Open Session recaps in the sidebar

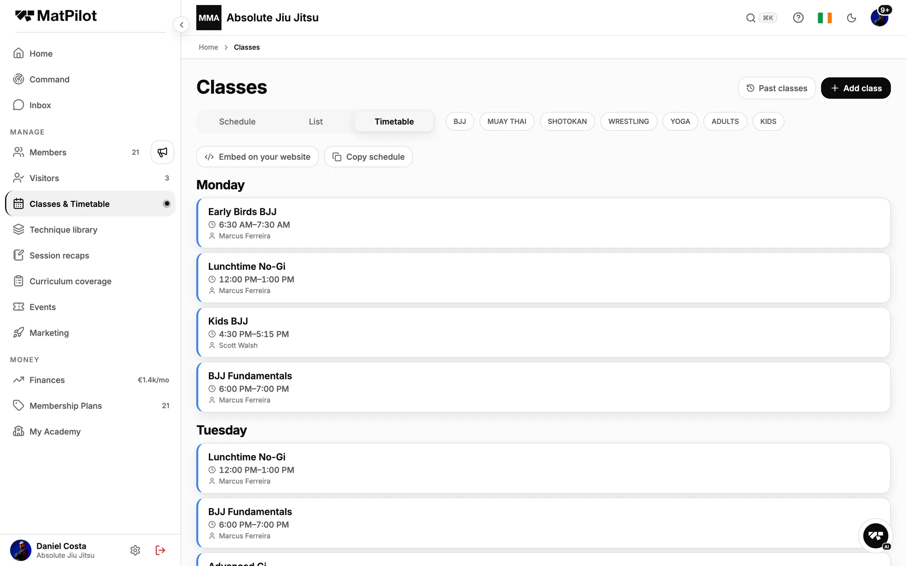(x=91, y=255)
